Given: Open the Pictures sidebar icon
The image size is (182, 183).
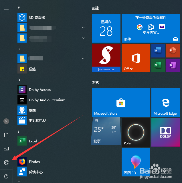Looking at the screenshot, I should point(6,149).
